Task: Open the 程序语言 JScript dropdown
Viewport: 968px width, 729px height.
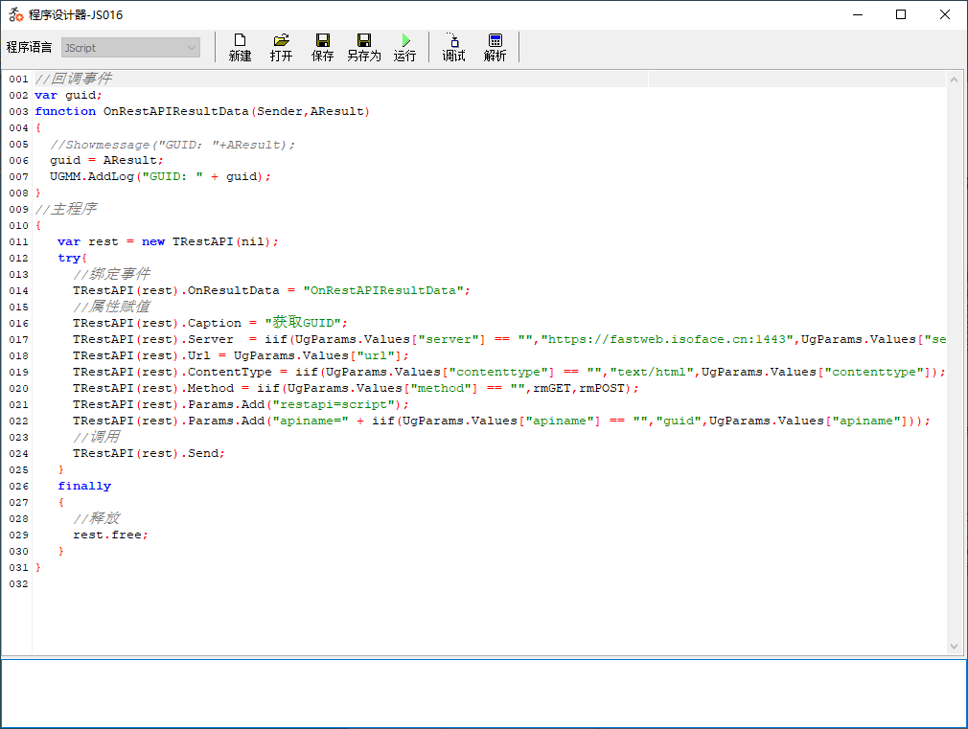Action: tap(131, 48)
